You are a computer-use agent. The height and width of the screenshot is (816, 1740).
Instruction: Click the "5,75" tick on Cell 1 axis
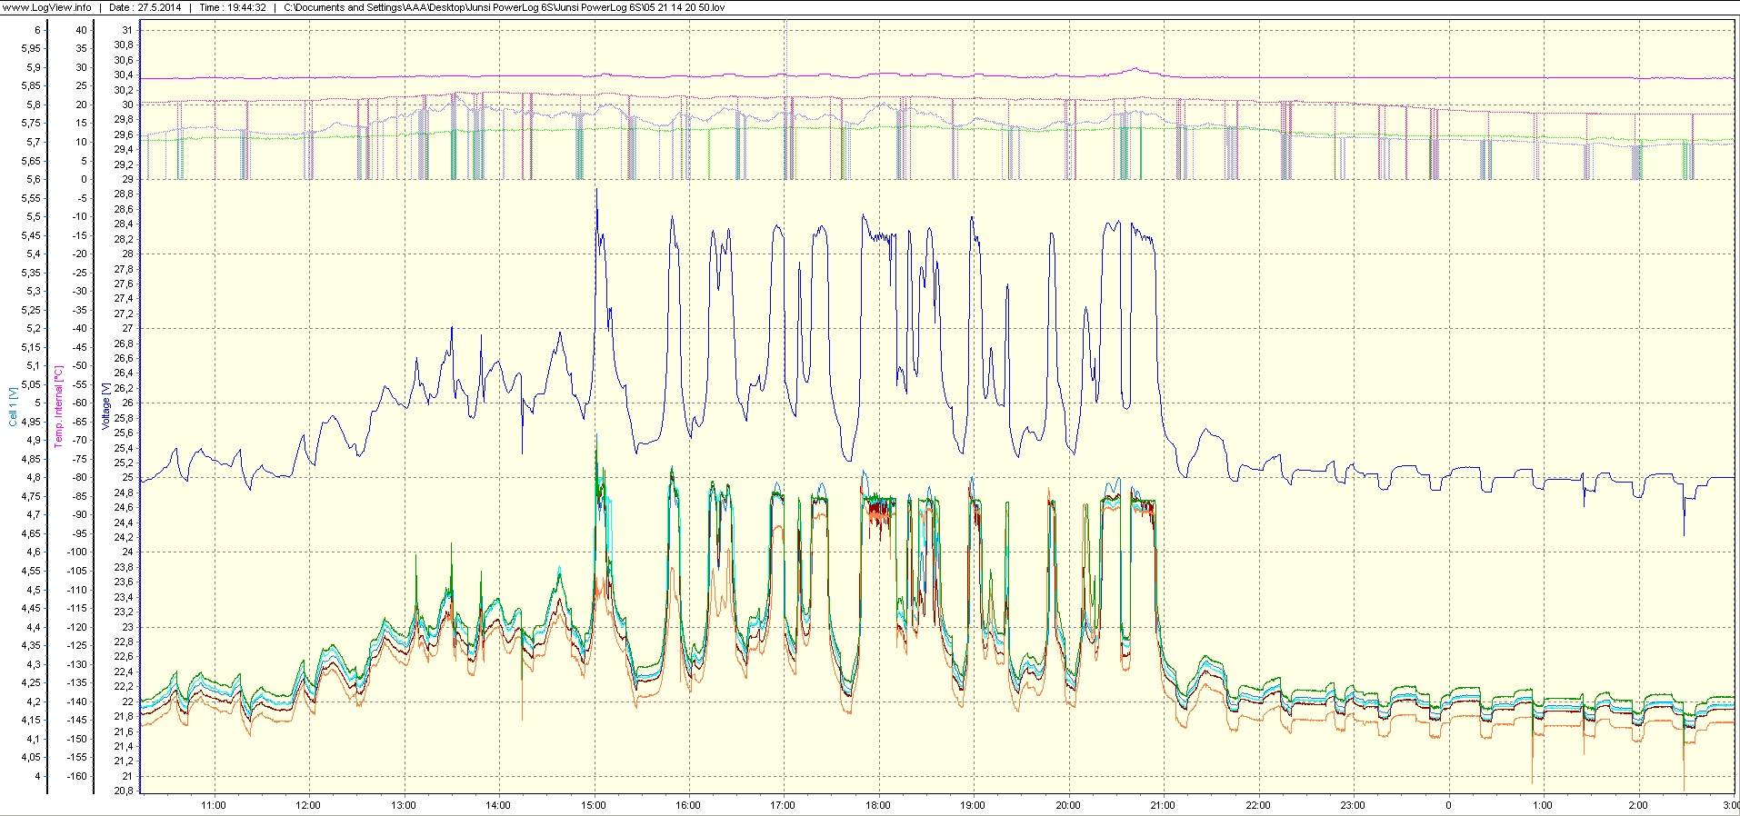pyautogui.click(x=31, y=124)
